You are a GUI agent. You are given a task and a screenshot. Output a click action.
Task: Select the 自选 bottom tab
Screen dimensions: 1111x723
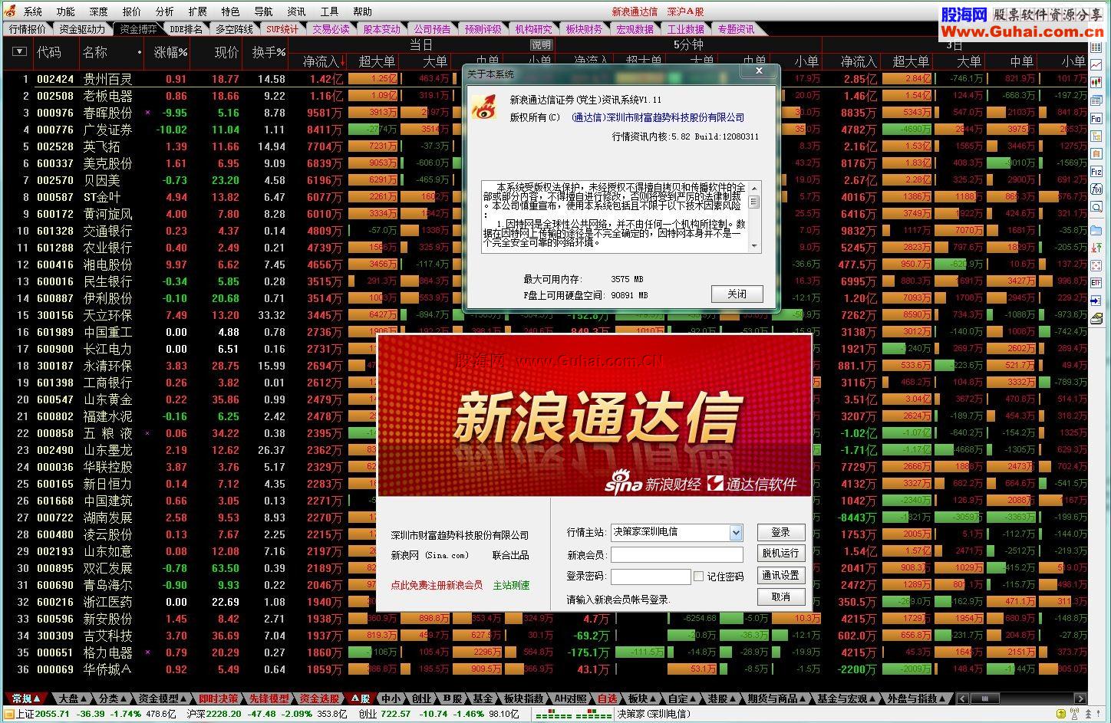point(607,698)
